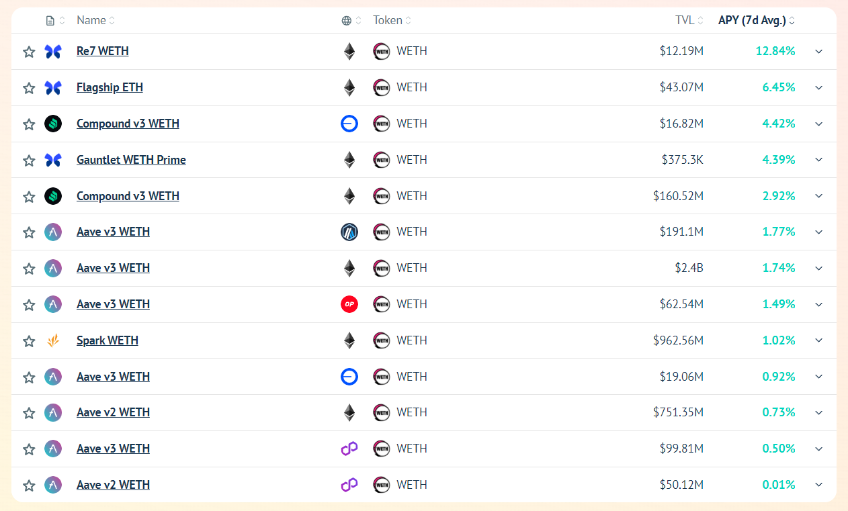Sort by the APY (7d Avg.) column header
Screen dimensions: 848x511
(757, 20)
